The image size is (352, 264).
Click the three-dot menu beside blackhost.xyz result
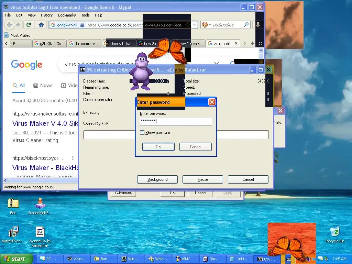73,158
